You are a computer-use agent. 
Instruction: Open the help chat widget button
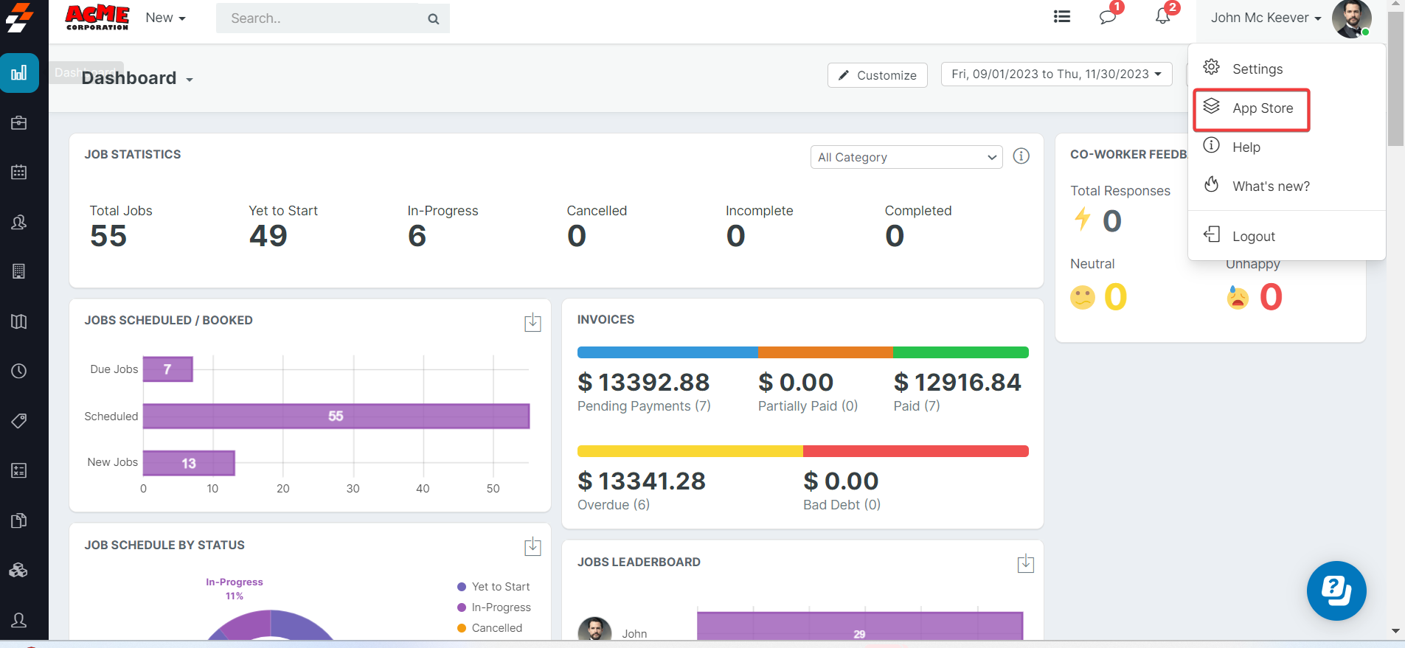click(x=1336, y=590)
